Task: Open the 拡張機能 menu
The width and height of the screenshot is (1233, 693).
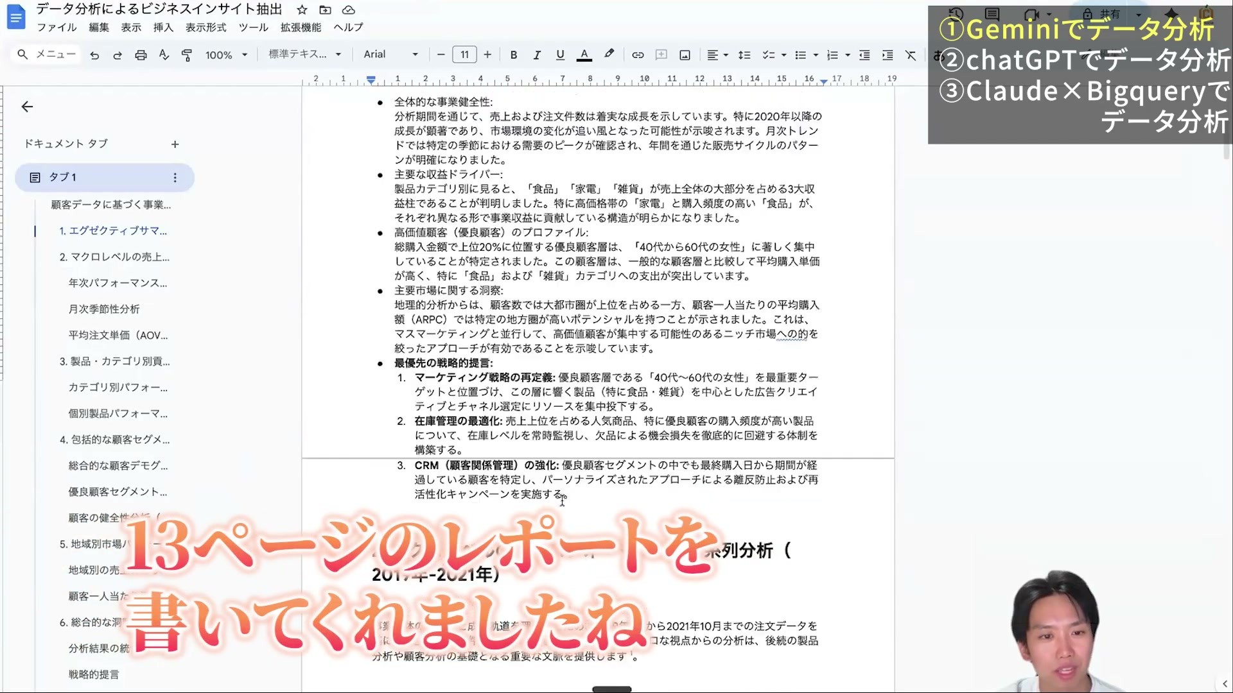Action: point(301,27)
